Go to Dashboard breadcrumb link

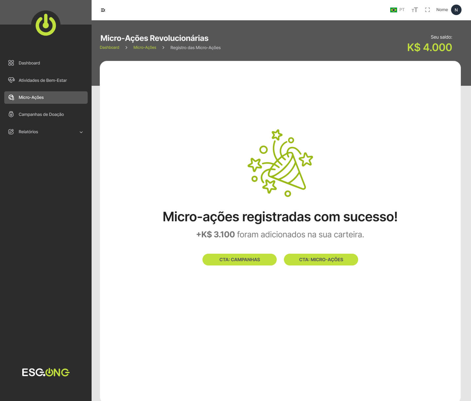(109, 47)
